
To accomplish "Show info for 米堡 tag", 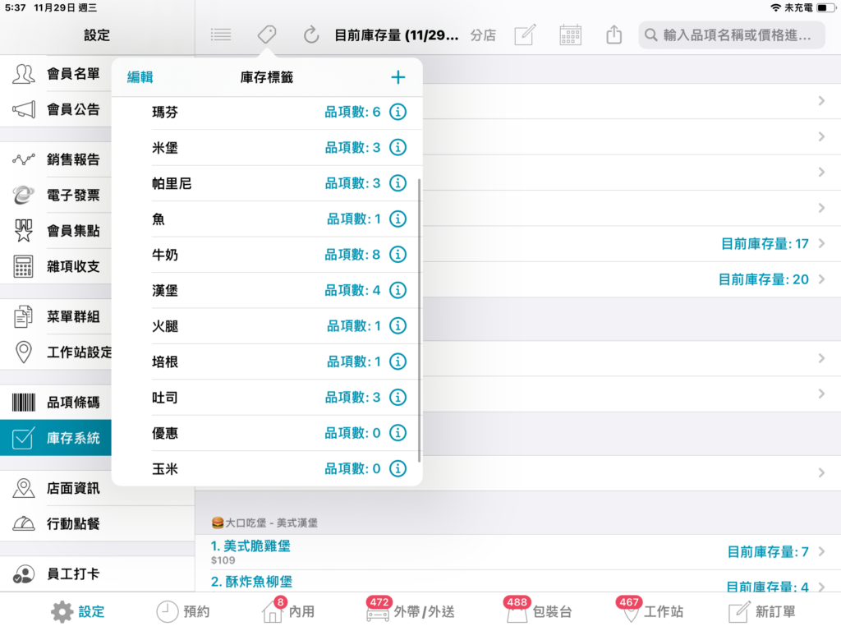I will coord(398,148).
